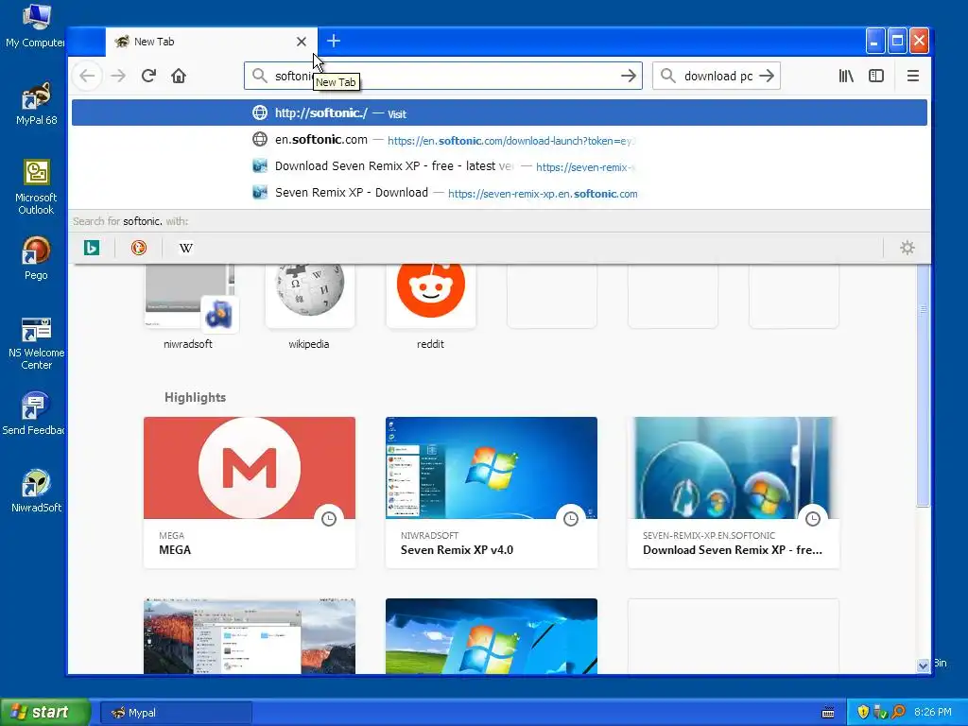
Task: Click into the address bar field
Action: pyautogui.click(x=442, y=76)
